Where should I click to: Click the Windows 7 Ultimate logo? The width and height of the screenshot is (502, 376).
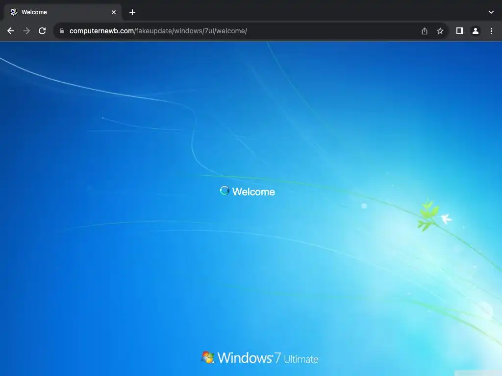pyautogui.click(x=260, y=358)
